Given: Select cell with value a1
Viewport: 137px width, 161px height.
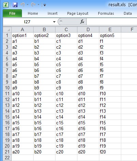Looking at the screenshot, I should point(22,41).
